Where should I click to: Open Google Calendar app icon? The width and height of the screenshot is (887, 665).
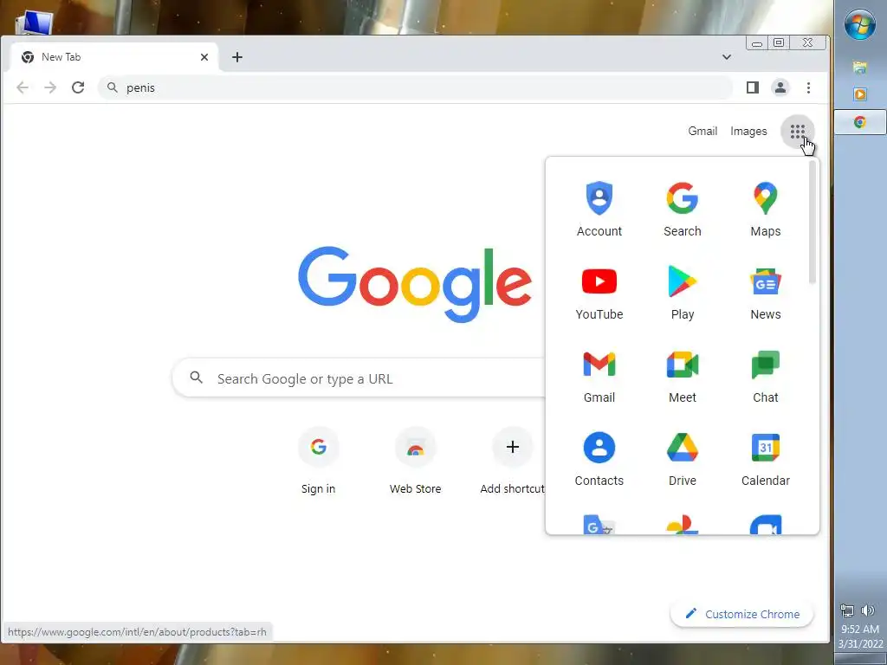[x=766, y=458]
